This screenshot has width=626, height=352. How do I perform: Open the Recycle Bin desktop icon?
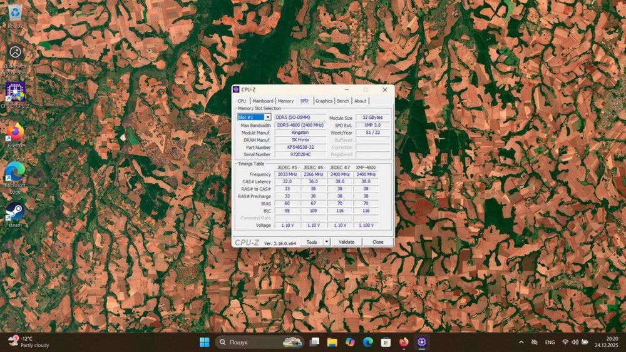pos(15,16)
